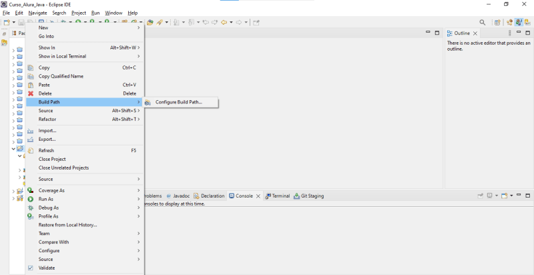The width and height of the screenshot is (534, 275).
Task: Select Close Unrelated Projects
Action: 85,168
